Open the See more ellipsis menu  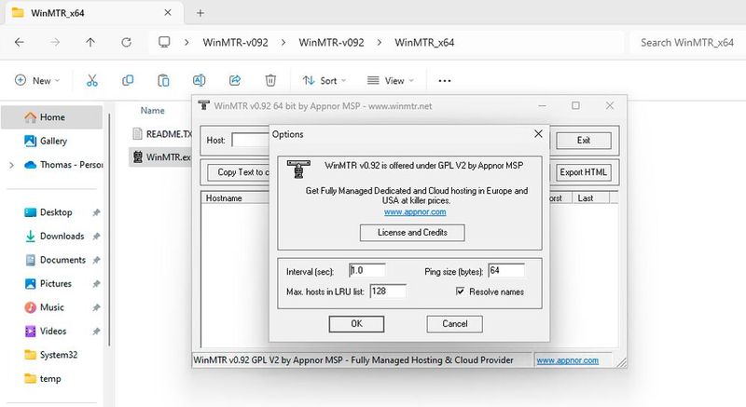click(x=445, y=81)
